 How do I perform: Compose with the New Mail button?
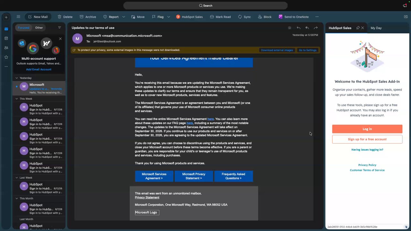[x=38, y=17]
